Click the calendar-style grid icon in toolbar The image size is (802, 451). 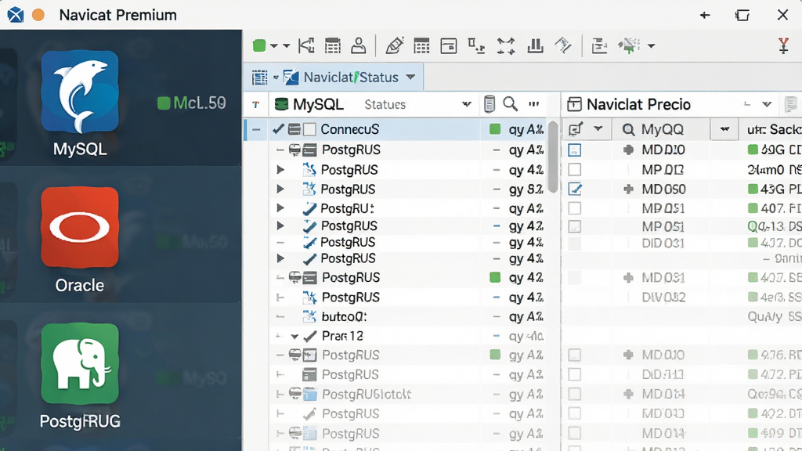click(332, 46)
